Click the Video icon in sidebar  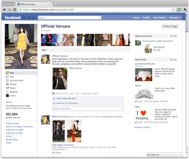7,88
